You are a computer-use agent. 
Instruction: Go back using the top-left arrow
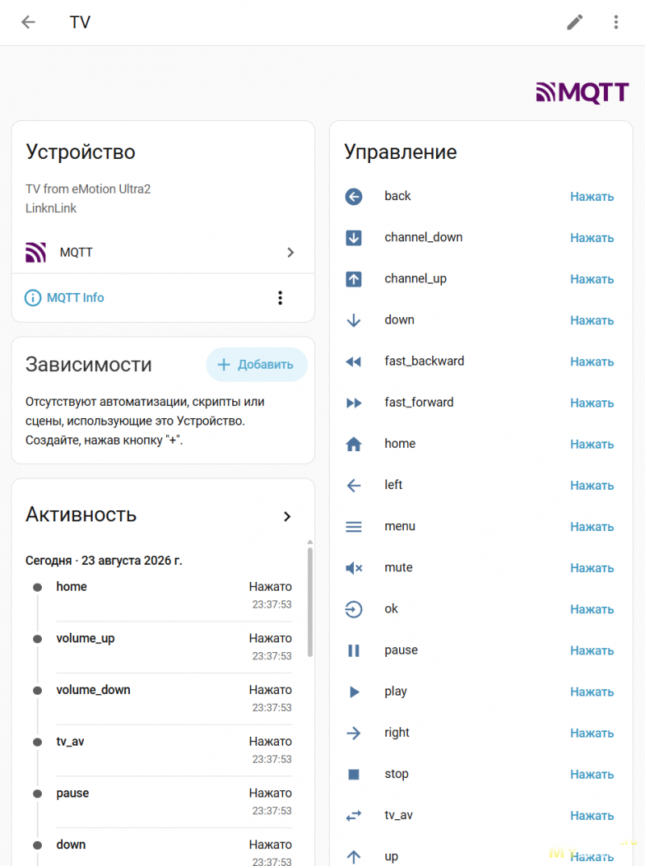pyautogui.click(x=28, y=22)
